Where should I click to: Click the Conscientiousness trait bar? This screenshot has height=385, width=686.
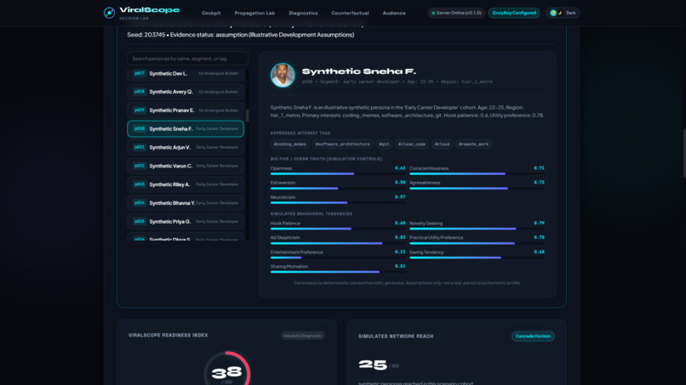(477, 173)
